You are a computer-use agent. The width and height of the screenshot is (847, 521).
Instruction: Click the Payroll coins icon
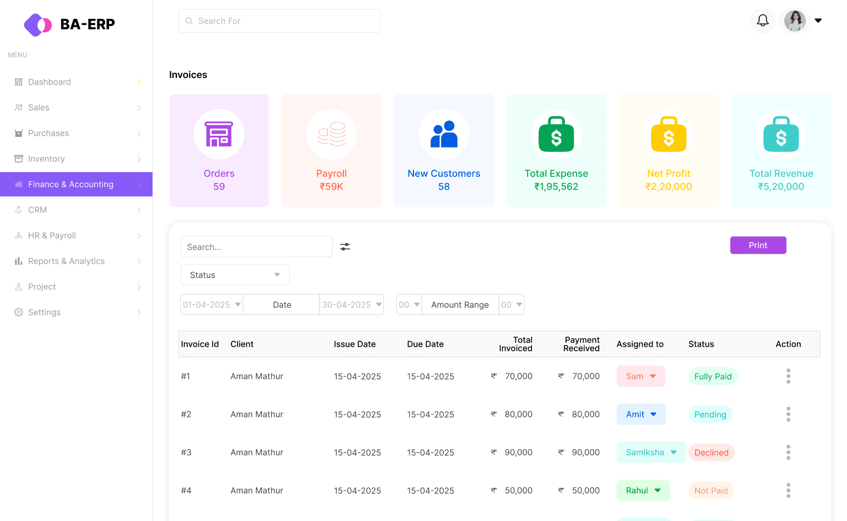[x=331, y=135]
